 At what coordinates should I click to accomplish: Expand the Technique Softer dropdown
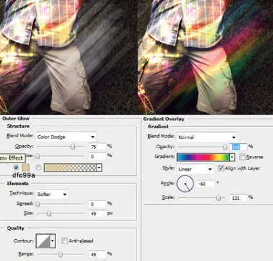[x=52, y=194]
